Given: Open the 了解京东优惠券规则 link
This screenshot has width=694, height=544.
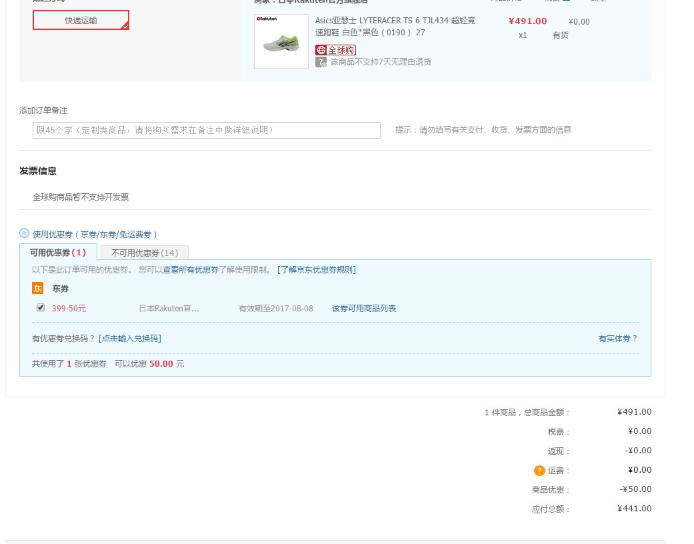Looking at the screenshot, I should click(x=317, y=270).
